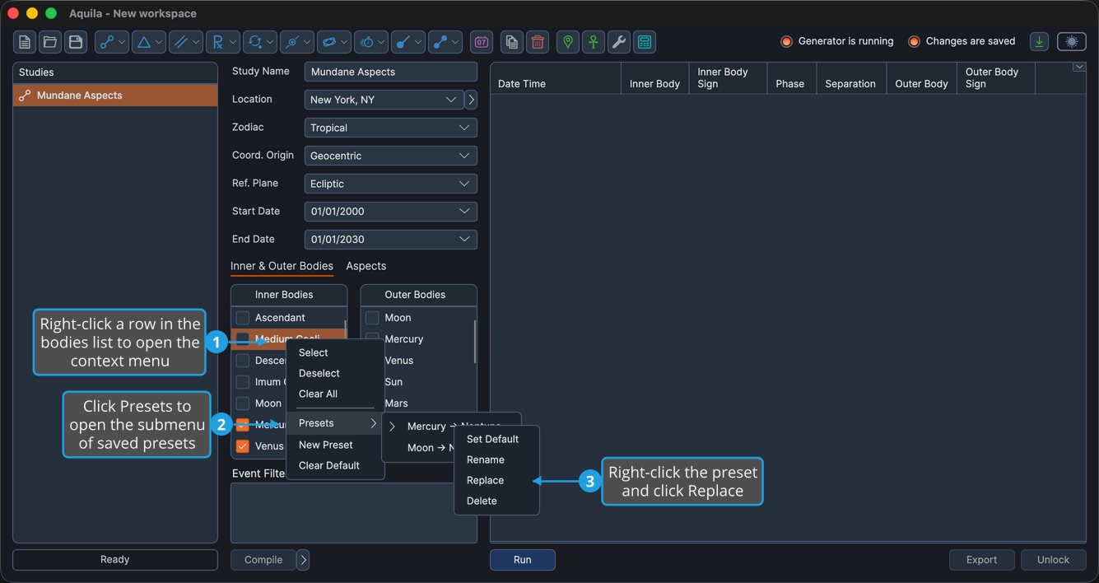Open settings with the wrench icon
This screenshot has height=583, width=1099.
tap(619, 42)
